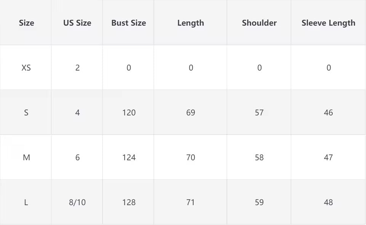Click the Size column header
This screenshot has height=225, width=366.
point(26,23)
